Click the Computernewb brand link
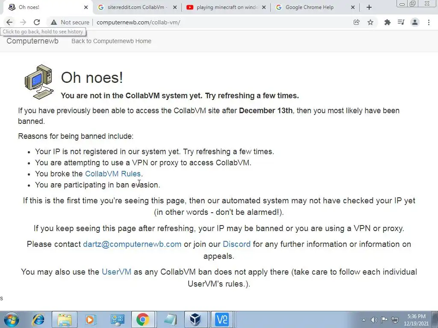 click(33, 41)
